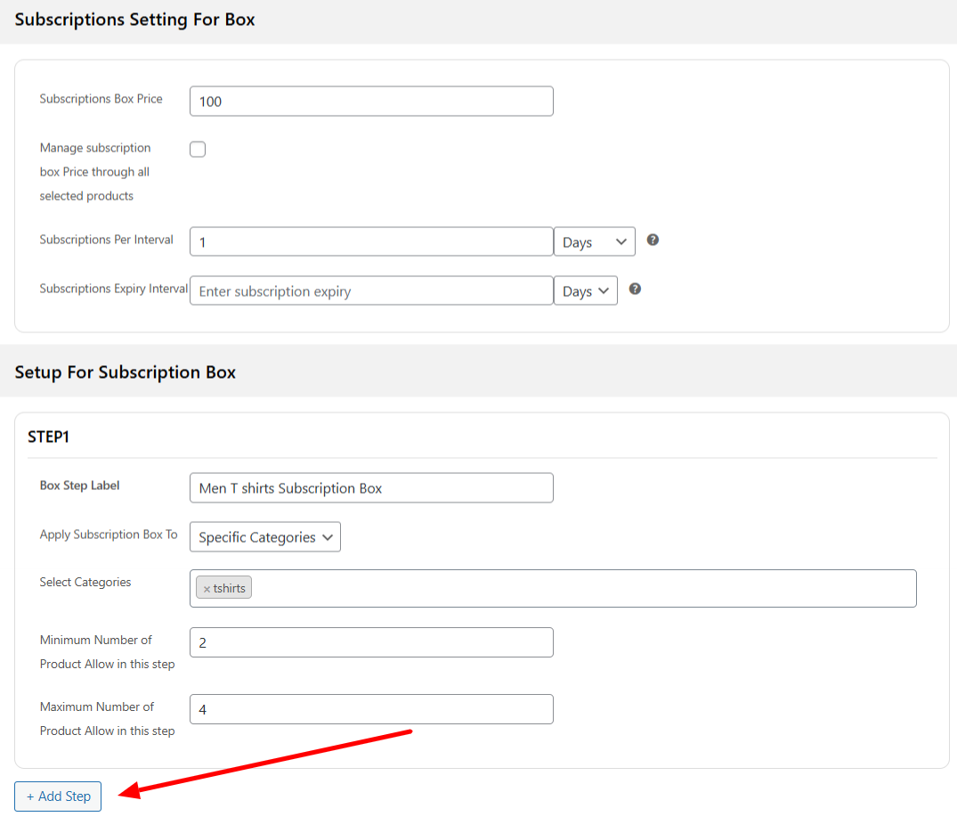Click the Setup For Subscription Box heading
This screenshot has width=957, height=833.
(x=125, y=372)
